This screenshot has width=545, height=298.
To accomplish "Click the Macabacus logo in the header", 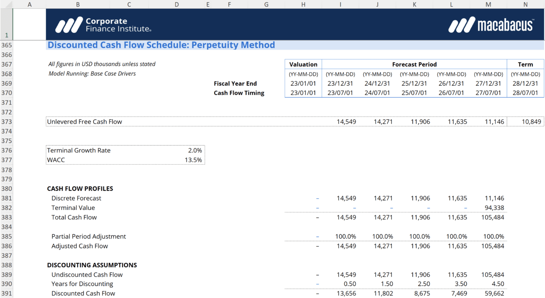I will point(491,24).
